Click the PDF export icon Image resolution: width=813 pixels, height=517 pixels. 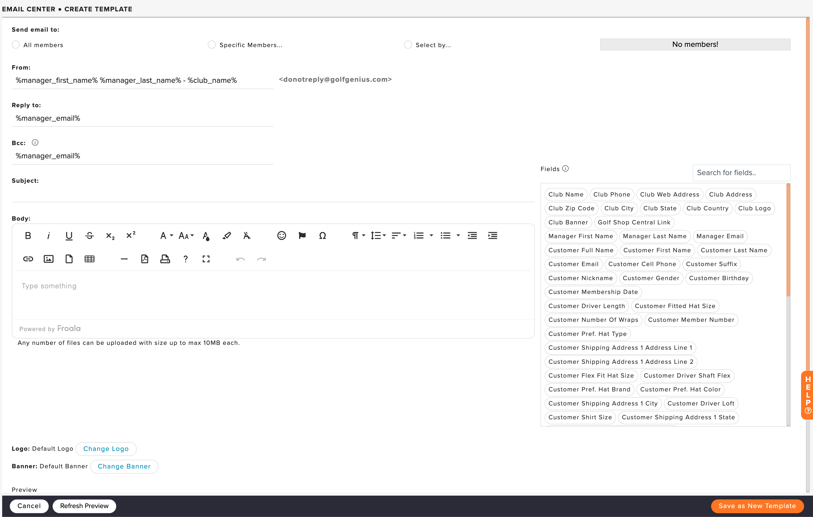coord(144,259)
